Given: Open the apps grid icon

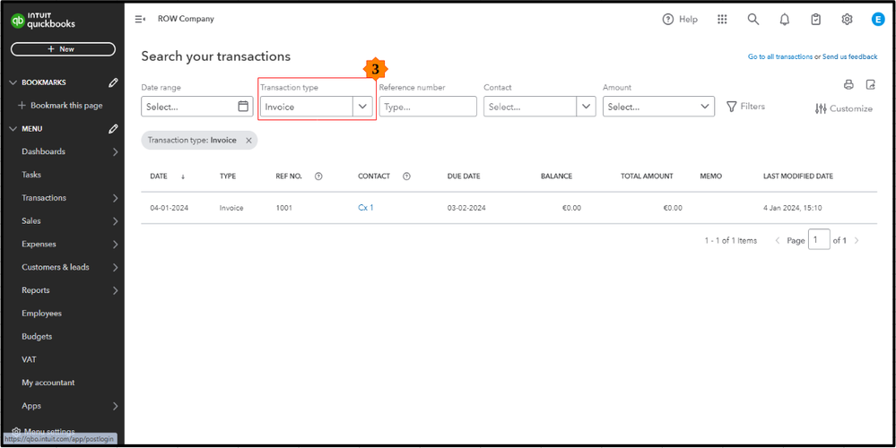Looking at the screenshot, I should click(722, 20).
